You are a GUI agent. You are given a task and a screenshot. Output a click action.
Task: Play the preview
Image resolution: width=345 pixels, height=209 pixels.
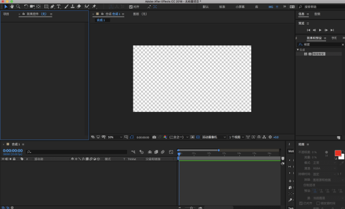pyautogui.click(x=320, y=30)
